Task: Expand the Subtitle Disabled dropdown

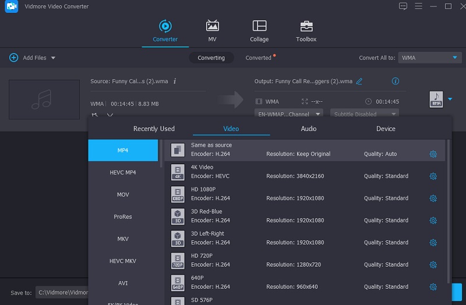Action: coord(364,114)
